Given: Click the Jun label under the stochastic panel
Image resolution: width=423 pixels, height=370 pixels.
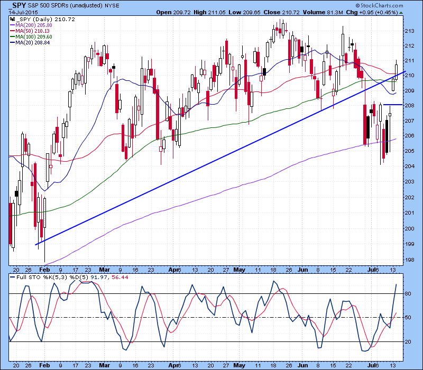Looking at the screenshot, I should point(303,365).
